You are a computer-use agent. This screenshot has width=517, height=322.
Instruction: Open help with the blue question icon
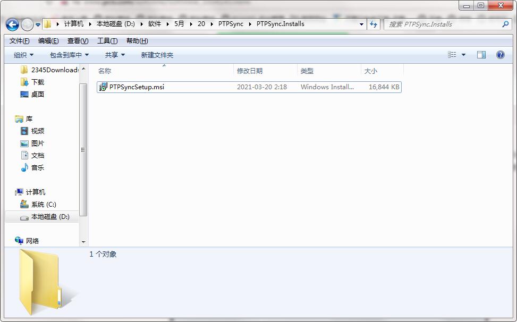click(x=501, y=55)
